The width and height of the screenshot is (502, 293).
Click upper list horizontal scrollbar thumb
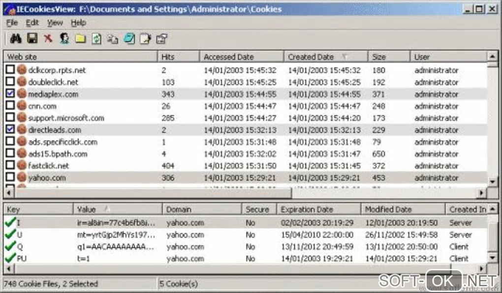click(x=153, y=193)
